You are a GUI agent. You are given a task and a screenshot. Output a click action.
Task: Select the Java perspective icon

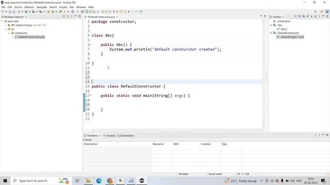click(327, 12)
